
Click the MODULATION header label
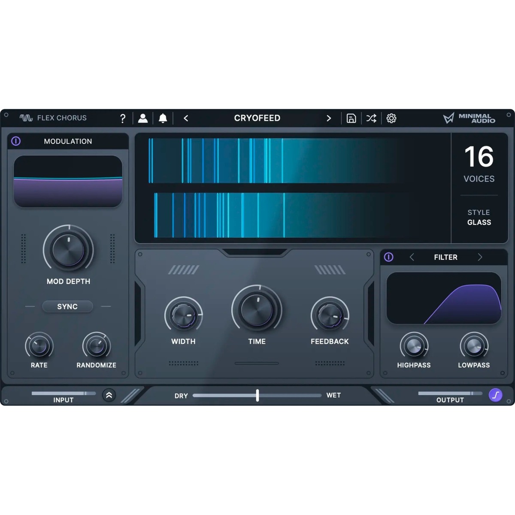pyautogui.click(x=68, y=141)
